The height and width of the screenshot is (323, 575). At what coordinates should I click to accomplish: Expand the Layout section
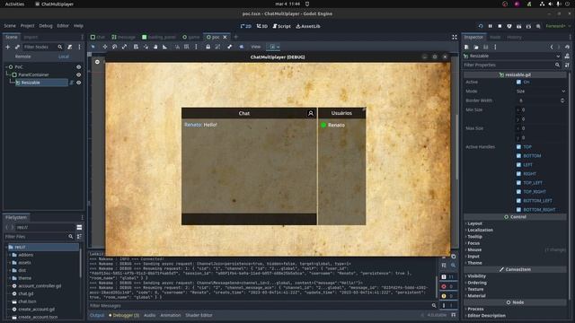[474, 223]
